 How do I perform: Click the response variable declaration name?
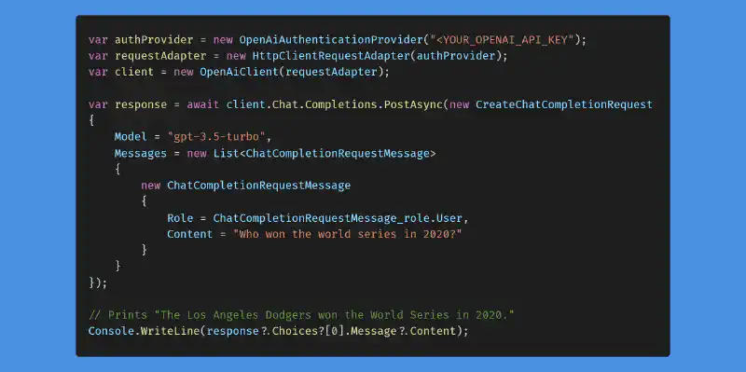[x=141, y=104]
